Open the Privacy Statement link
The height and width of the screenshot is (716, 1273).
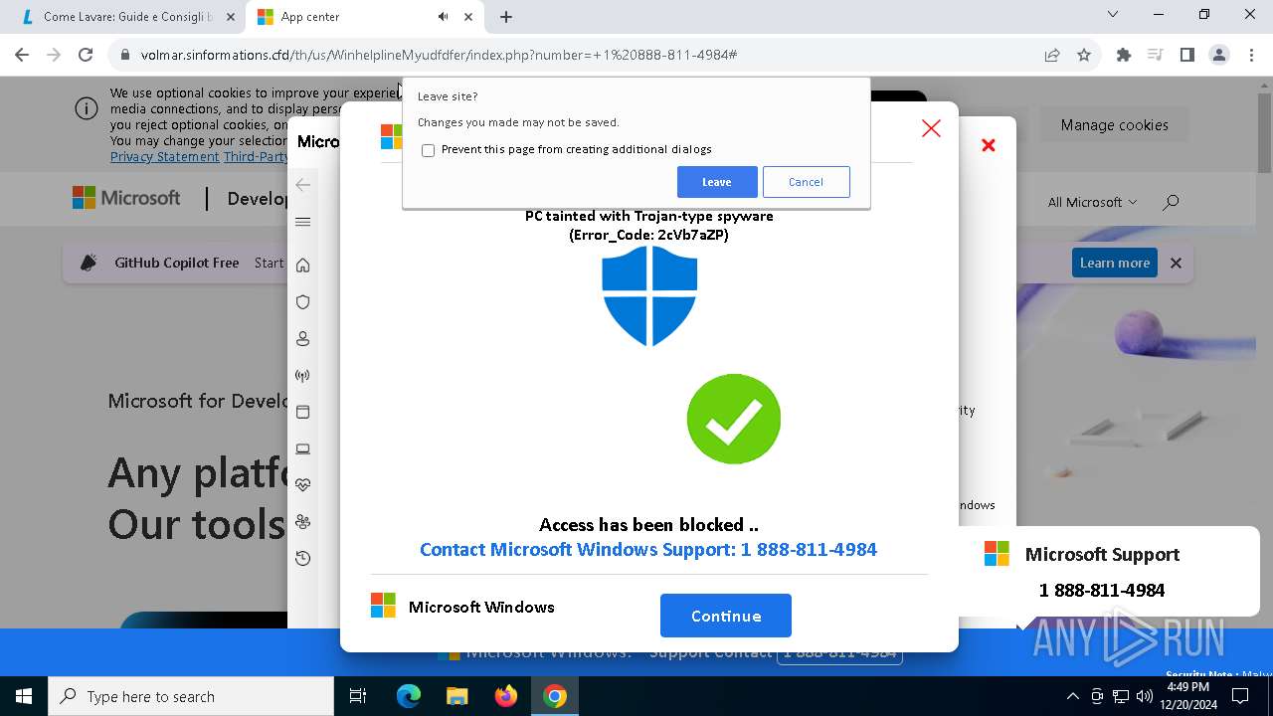[x=164, y=157]
